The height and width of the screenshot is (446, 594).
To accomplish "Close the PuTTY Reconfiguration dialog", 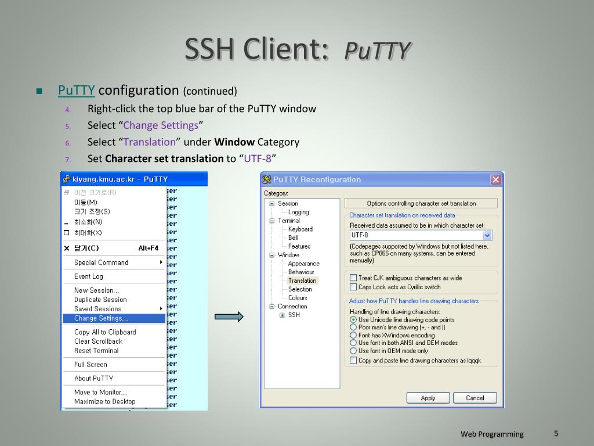I will pos(495,179).
